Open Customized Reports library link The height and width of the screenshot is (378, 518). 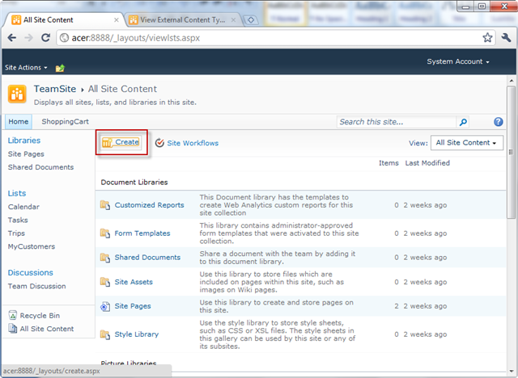(149, 205)
